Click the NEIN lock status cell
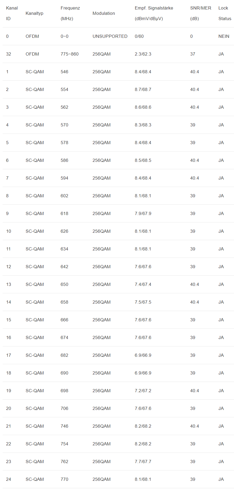234x489 pixels. click(224, 36)
